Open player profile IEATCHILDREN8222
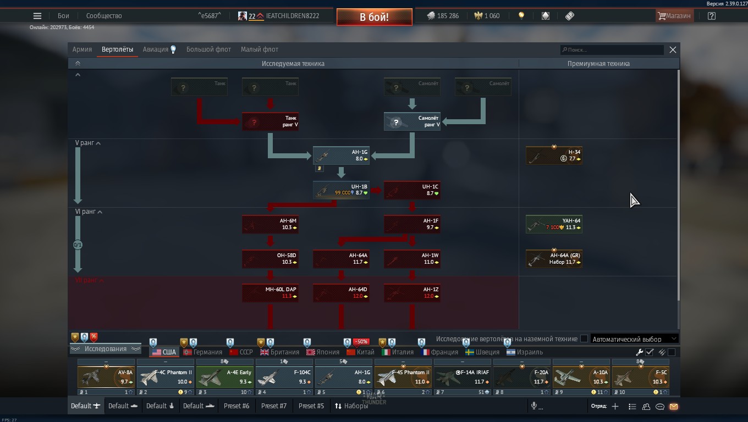The width and height of the screenshot is (748, 422). click(279, 16)
